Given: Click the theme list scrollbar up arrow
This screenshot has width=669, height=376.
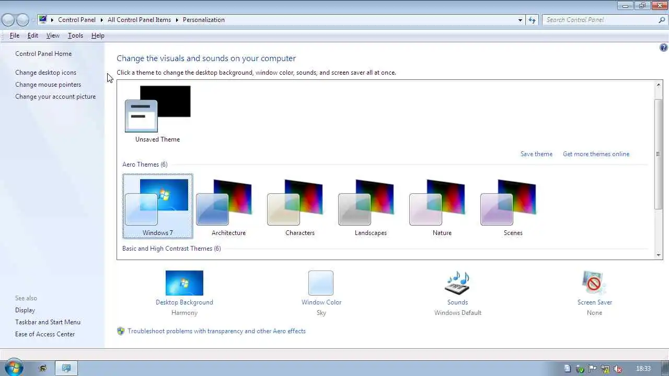Looking at the screenshot, I should tap(659, 85).
